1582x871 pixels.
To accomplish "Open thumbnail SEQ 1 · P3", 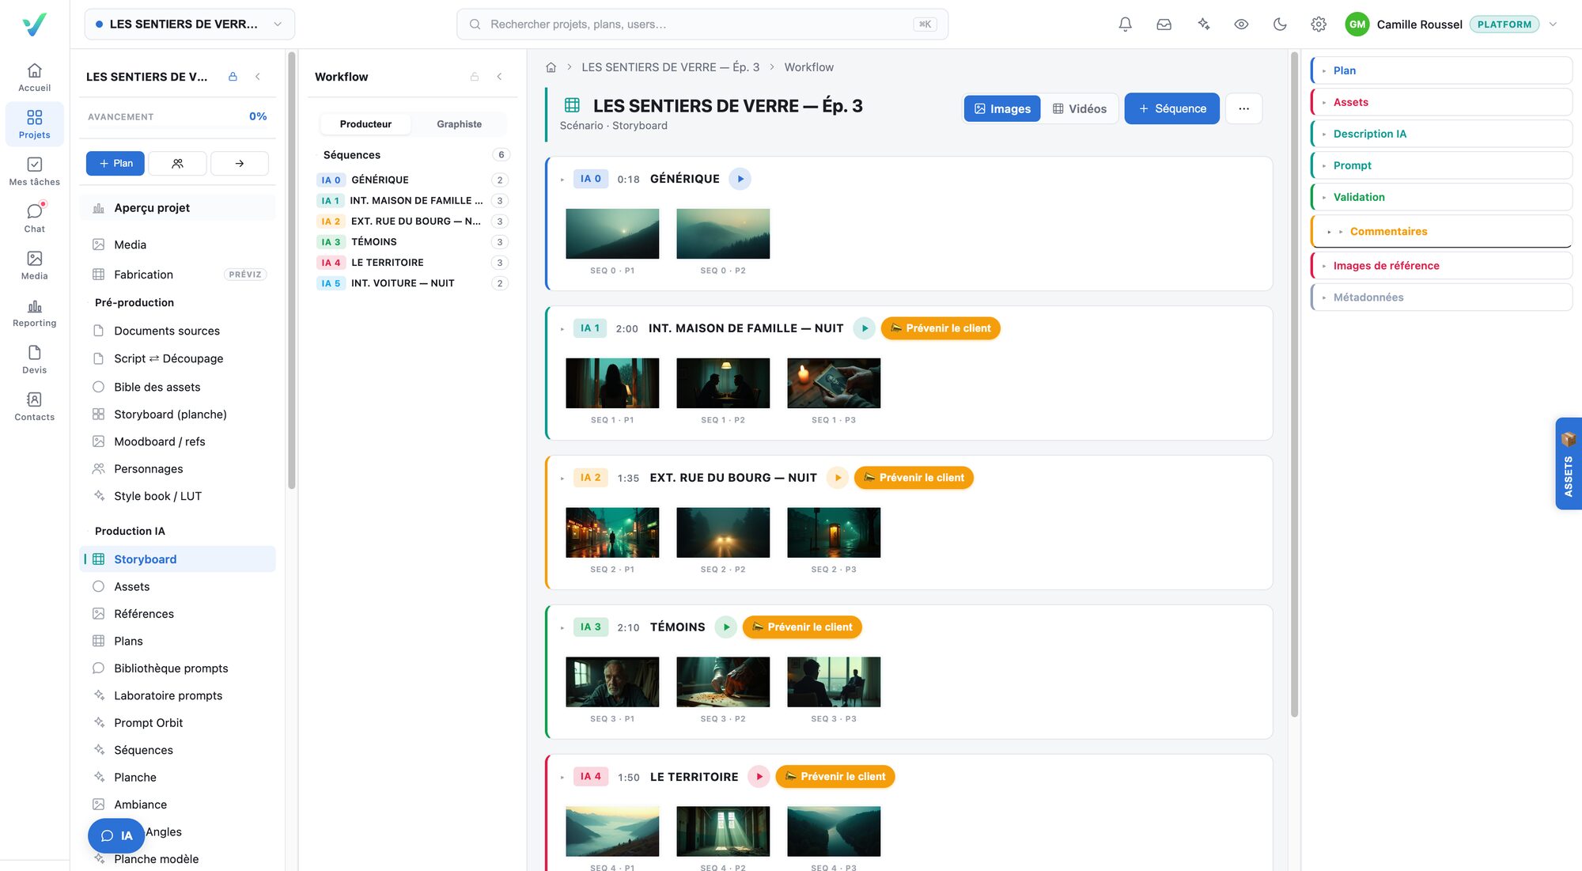I will coord(834,383).
